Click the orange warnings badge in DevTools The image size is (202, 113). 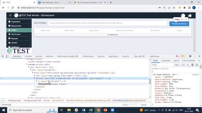click(183, 56)
